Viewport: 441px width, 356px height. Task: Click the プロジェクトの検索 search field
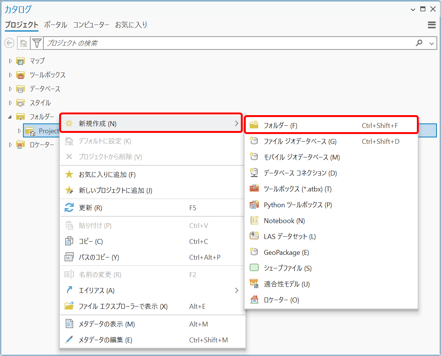click(x=226, y=43)
